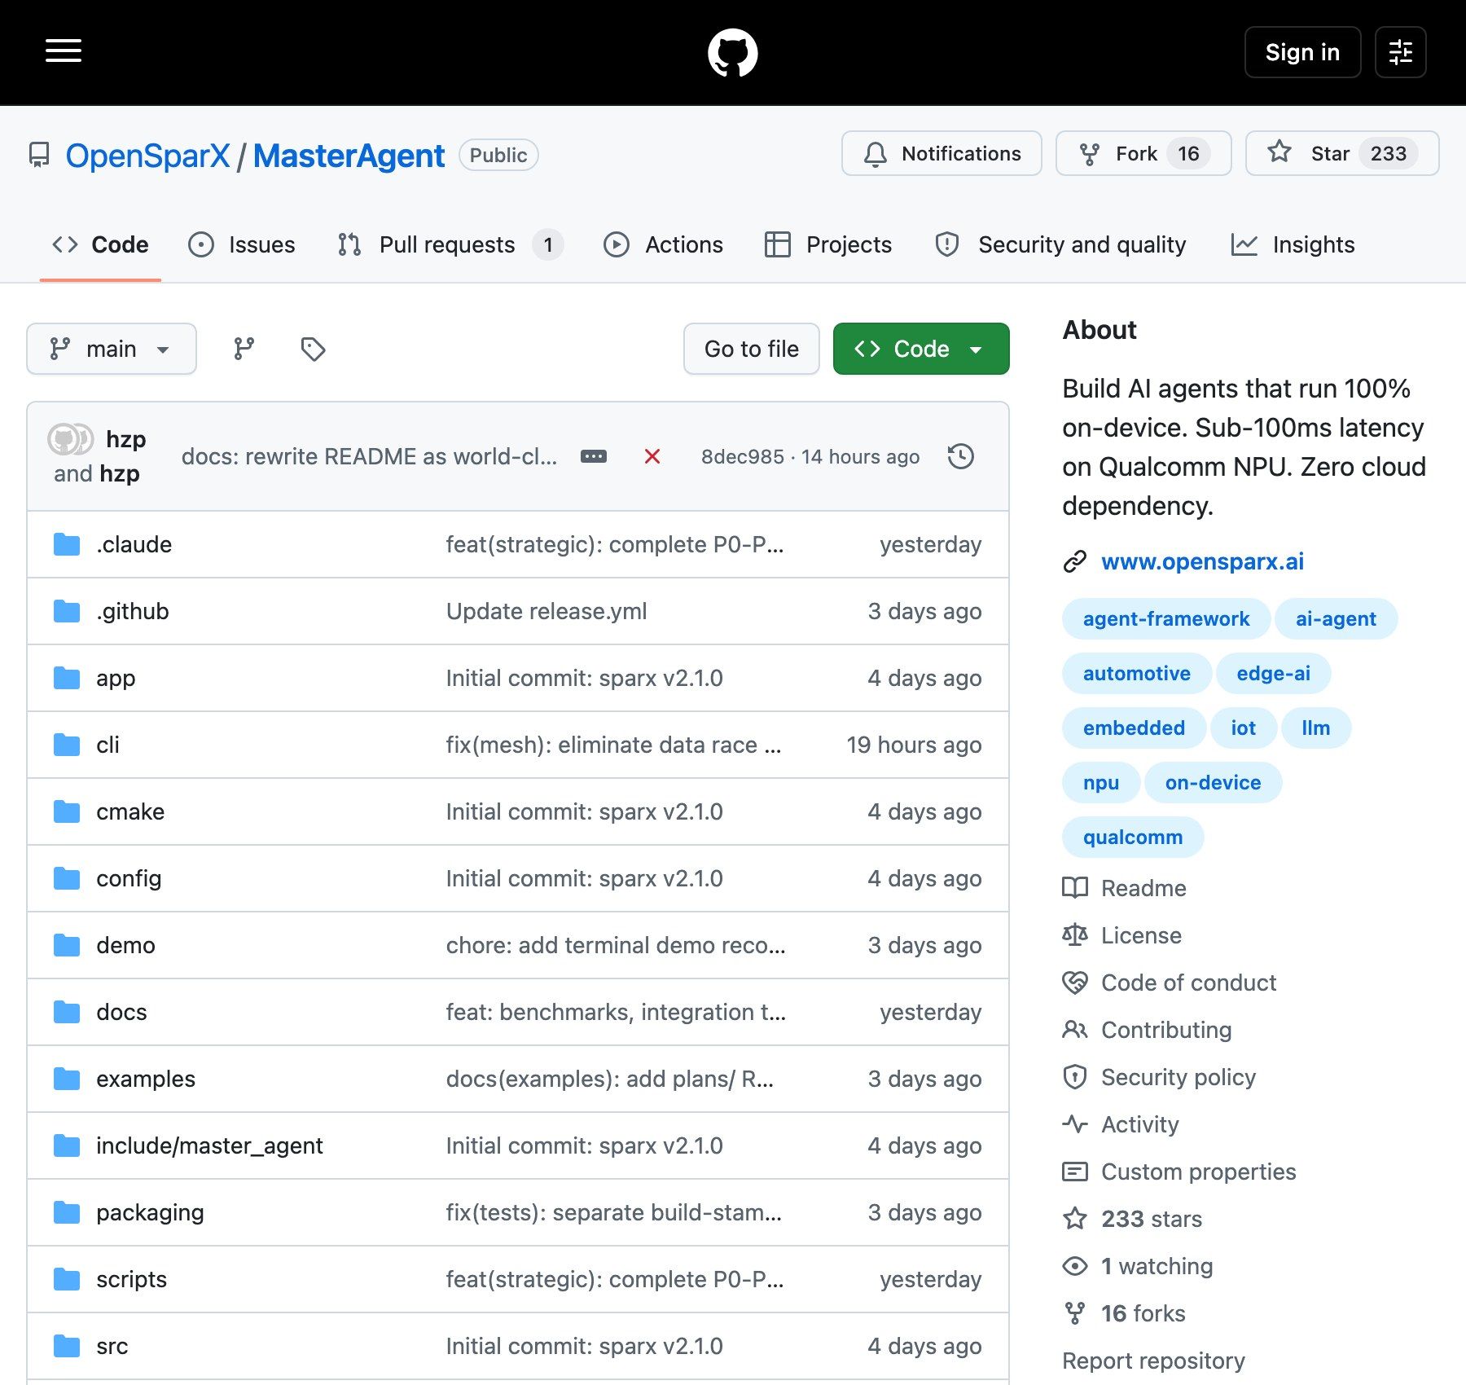Open the demo folder
Image resolution: width=1466 pixels, height=1385 pixels.
[x=125, y=945]
